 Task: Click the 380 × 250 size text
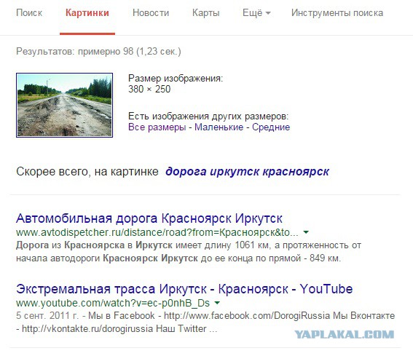149,89
